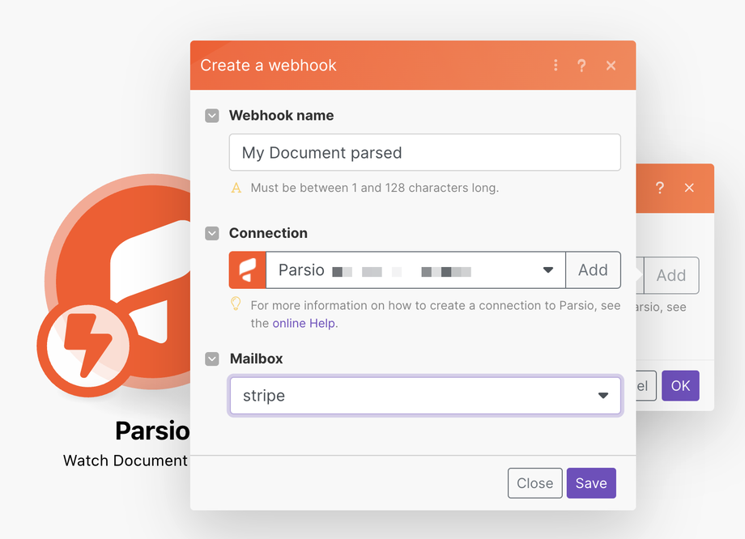Open the online Help link

pyautogui.click(x=304, y=324)
